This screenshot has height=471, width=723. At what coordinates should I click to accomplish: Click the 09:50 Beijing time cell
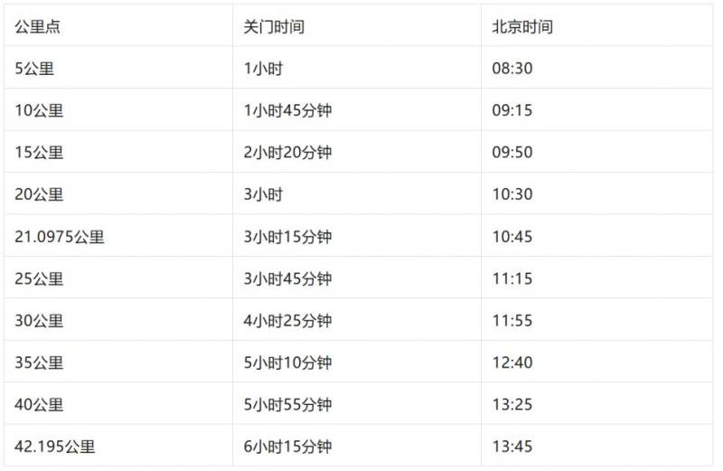point(512,153)
